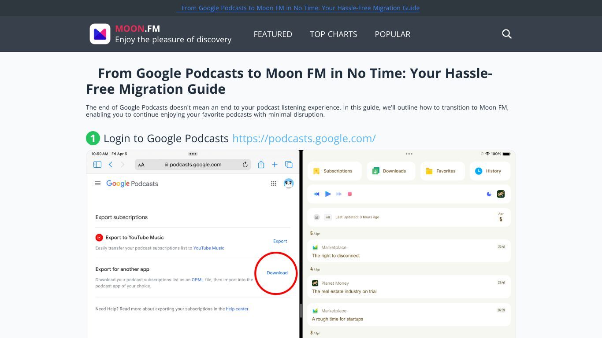
Task: Open the podcasts.google.com link in step one
Action: [x=304, y=138]
